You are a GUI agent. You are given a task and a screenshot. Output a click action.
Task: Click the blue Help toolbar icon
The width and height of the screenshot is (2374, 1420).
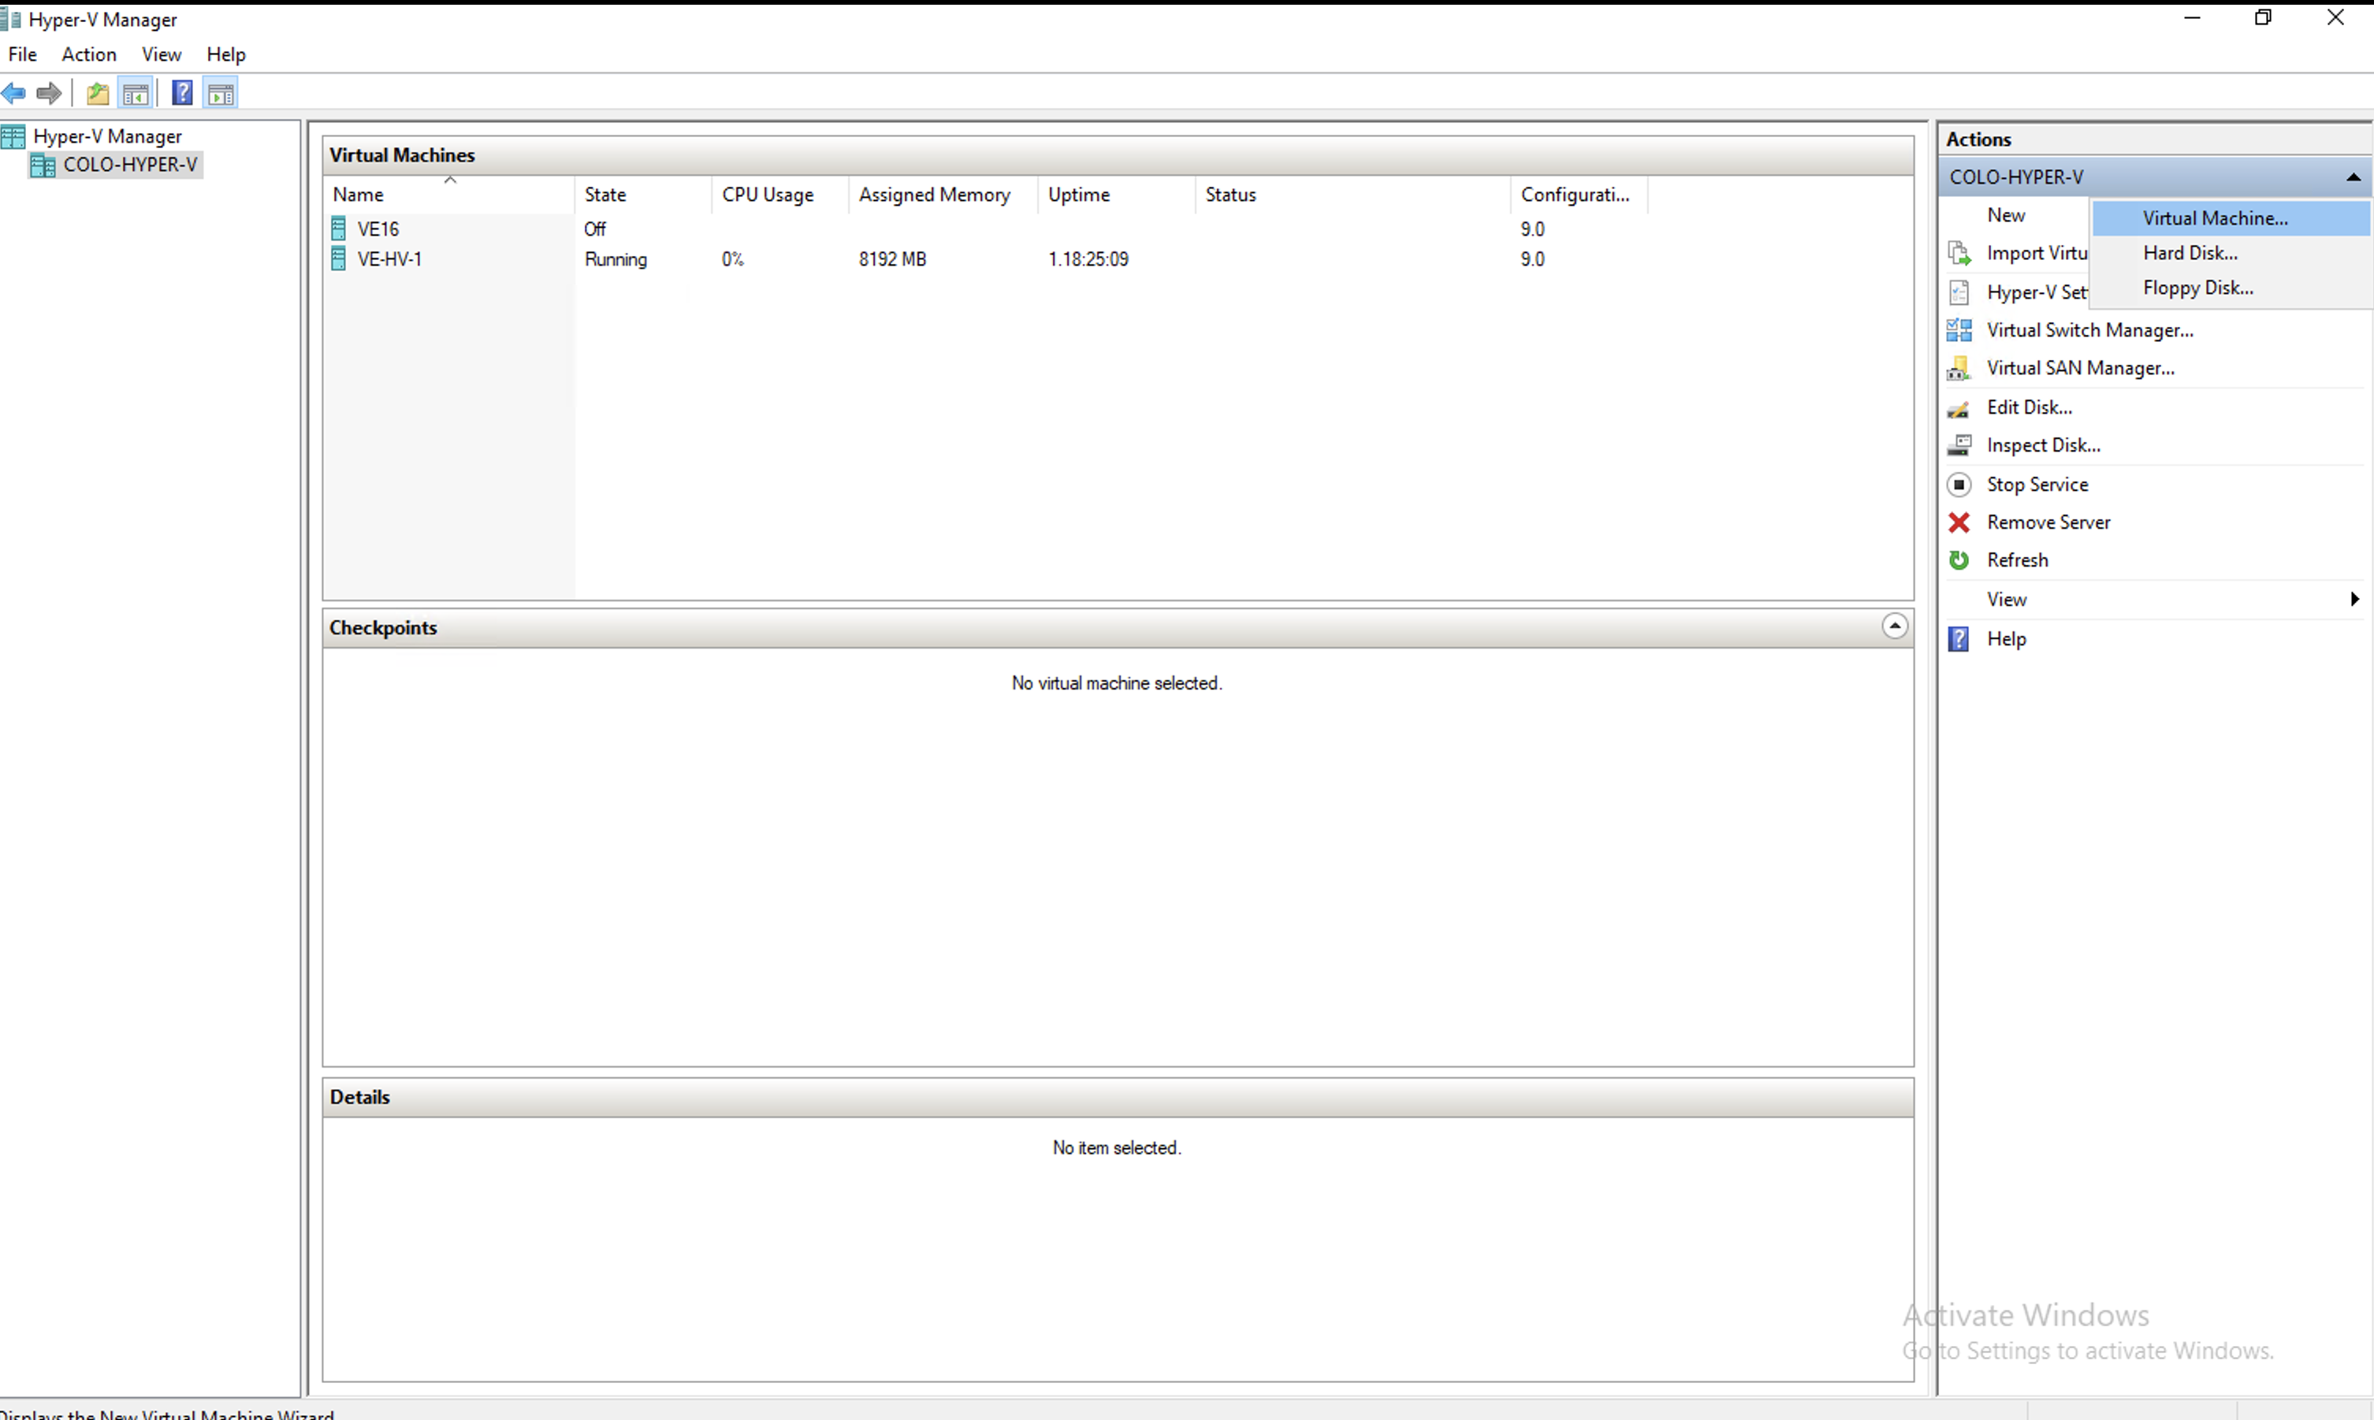click(182, 94)
